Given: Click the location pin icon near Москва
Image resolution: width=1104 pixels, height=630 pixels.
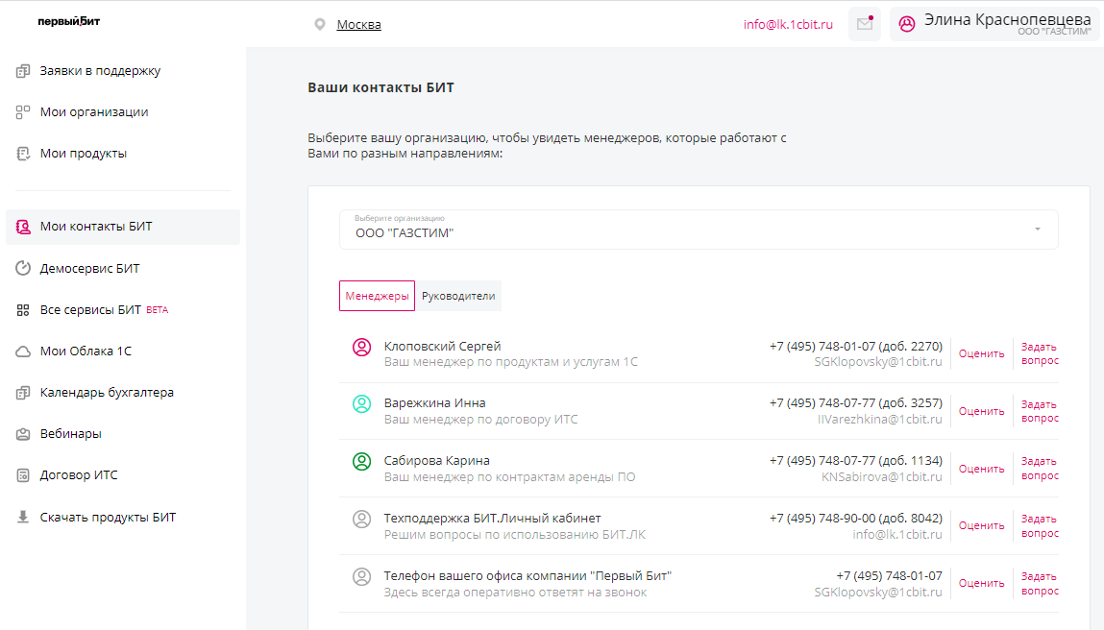Looking at the screenshot, I should [x=320, y=25].
